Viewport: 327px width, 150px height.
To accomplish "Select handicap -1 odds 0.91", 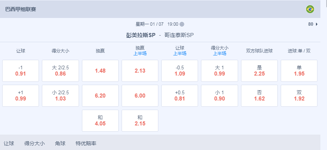I will pos(21,71).
